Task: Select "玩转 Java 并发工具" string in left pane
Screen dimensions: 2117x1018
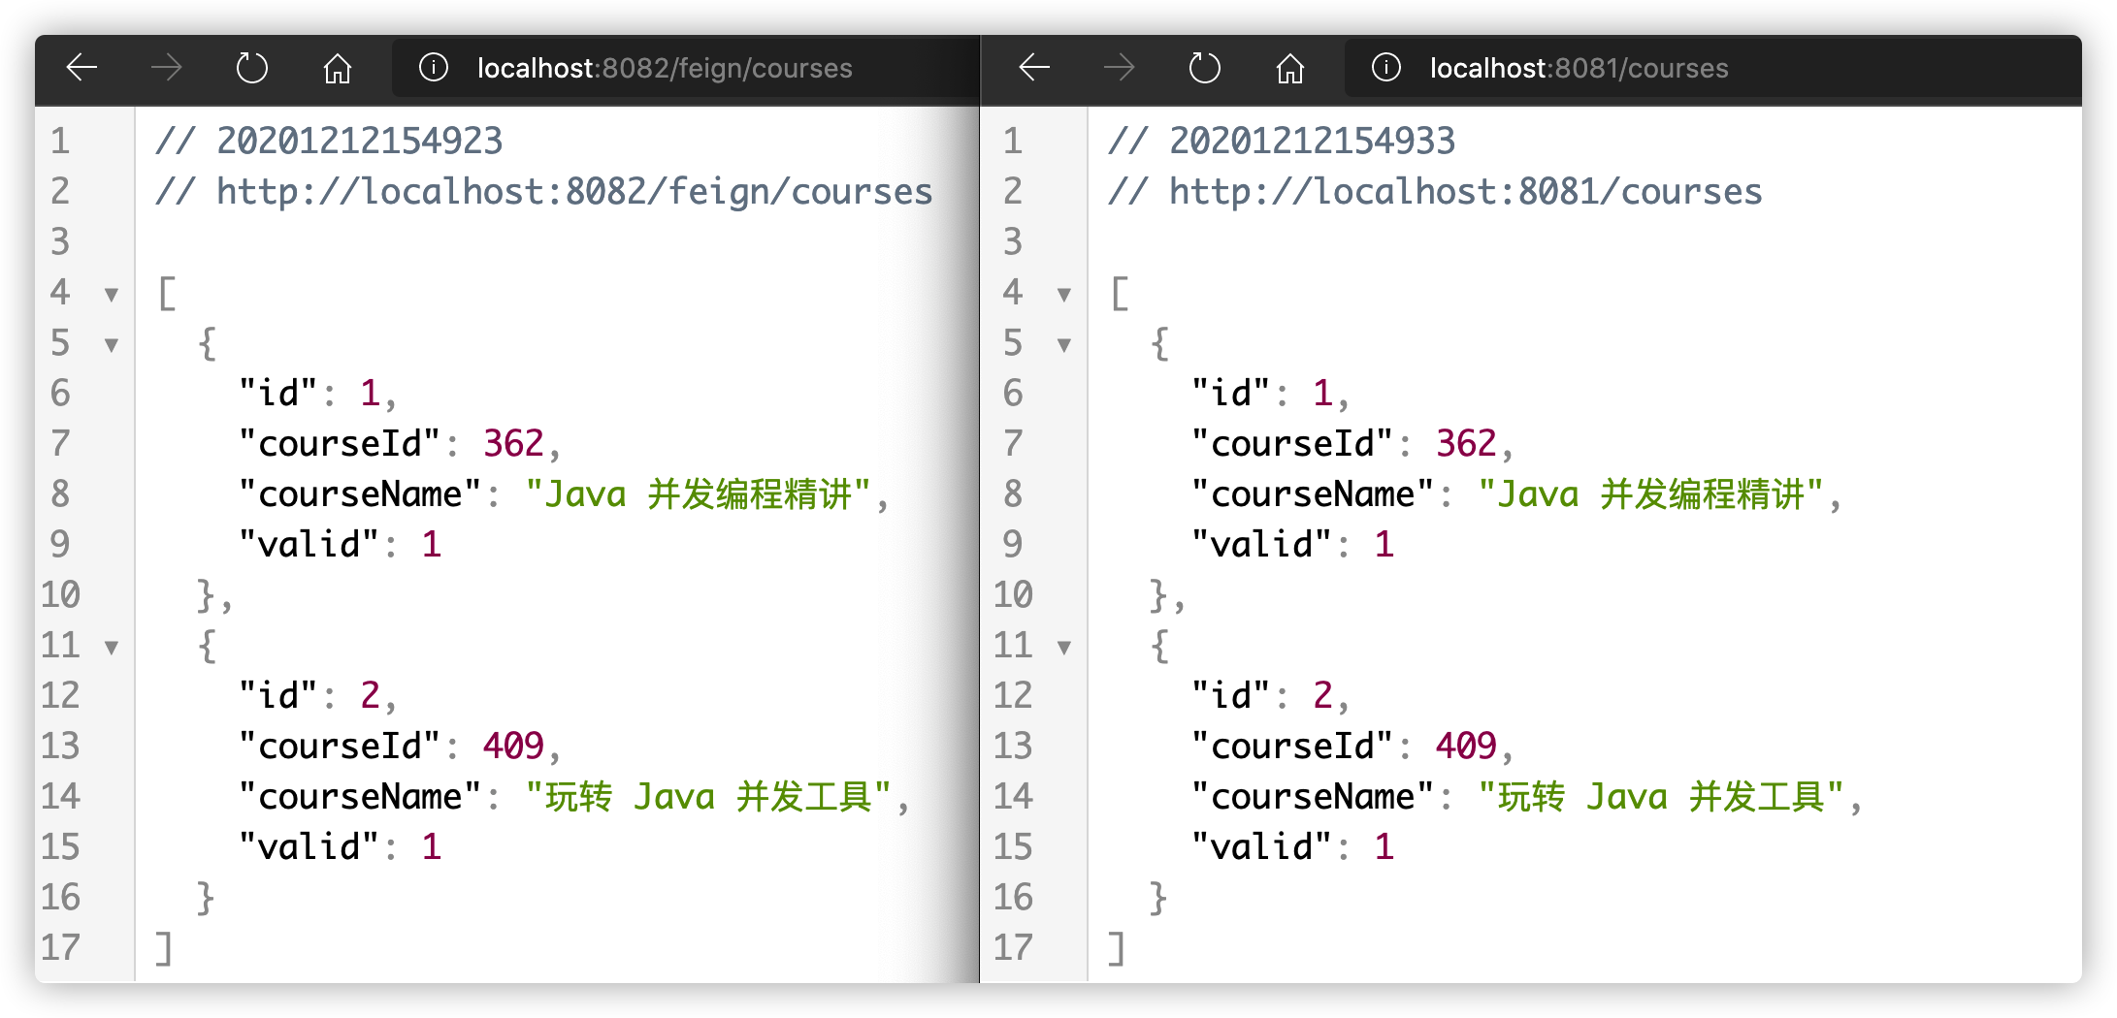Action: (x=708, y=797)
